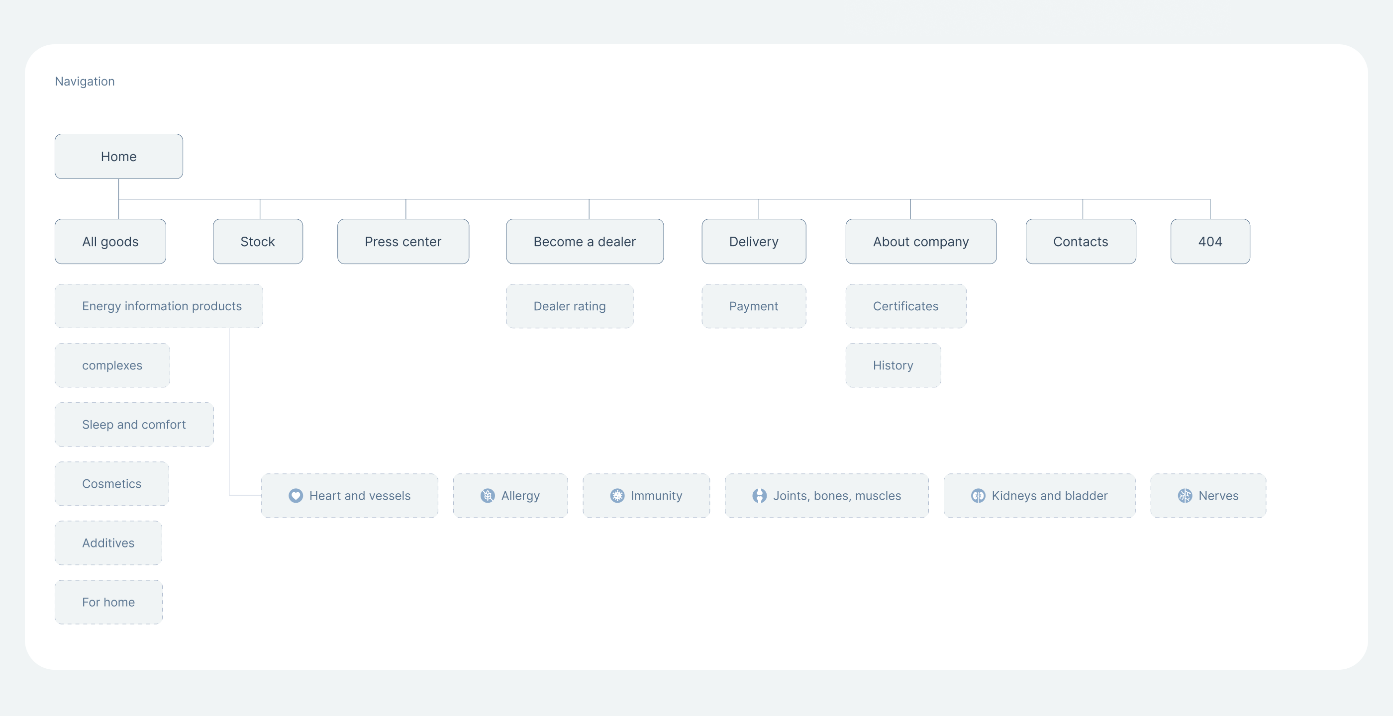Click the Become a dealer box
The height and width of the screenshot is (716, 1393).
point(585,242)
